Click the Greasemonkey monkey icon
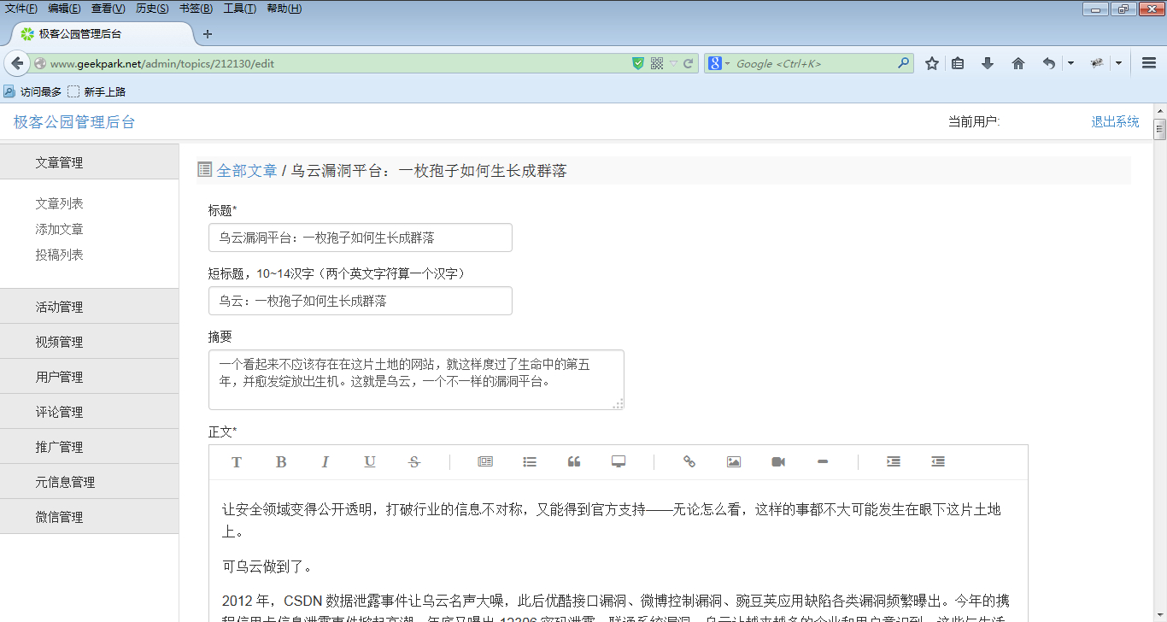Viewport: 1167px width, 622px height. click(1097, 63)
